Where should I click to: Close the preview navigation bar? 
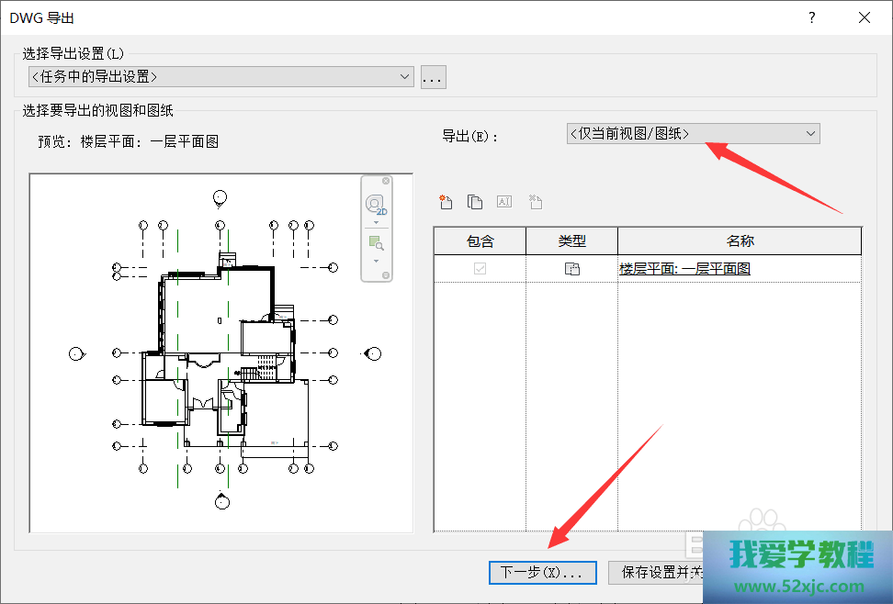click(x=386, y=181)
